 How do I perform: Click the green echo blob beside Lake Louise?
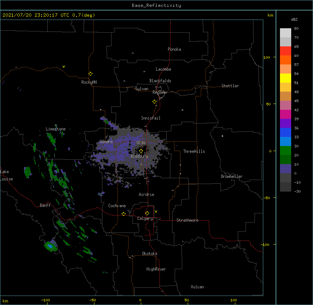click(x=28, y=172)
